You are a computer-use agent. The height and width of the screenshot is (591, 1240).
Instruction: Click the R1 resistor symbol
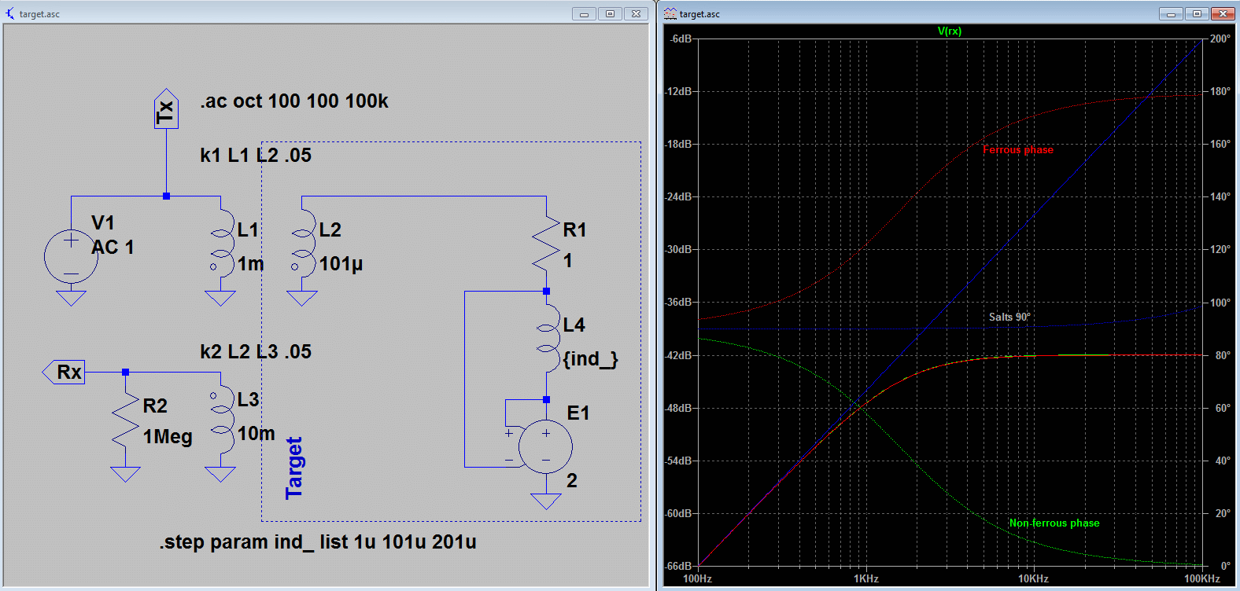(546, 244)
